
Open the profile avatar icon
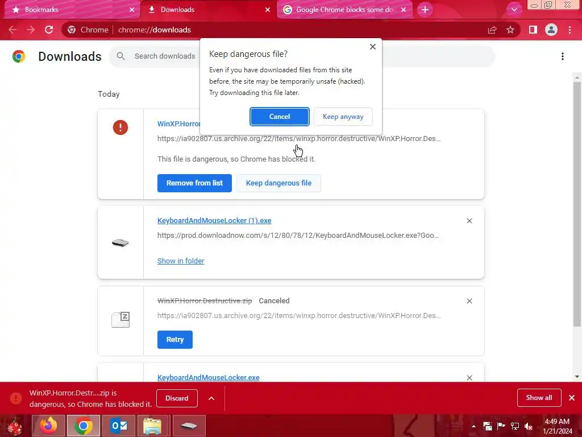point(551,30)
